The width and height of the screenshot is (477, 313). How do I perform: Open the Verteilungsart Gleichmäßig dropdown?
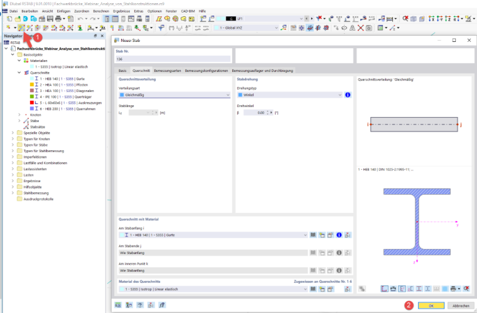(174, 95)
